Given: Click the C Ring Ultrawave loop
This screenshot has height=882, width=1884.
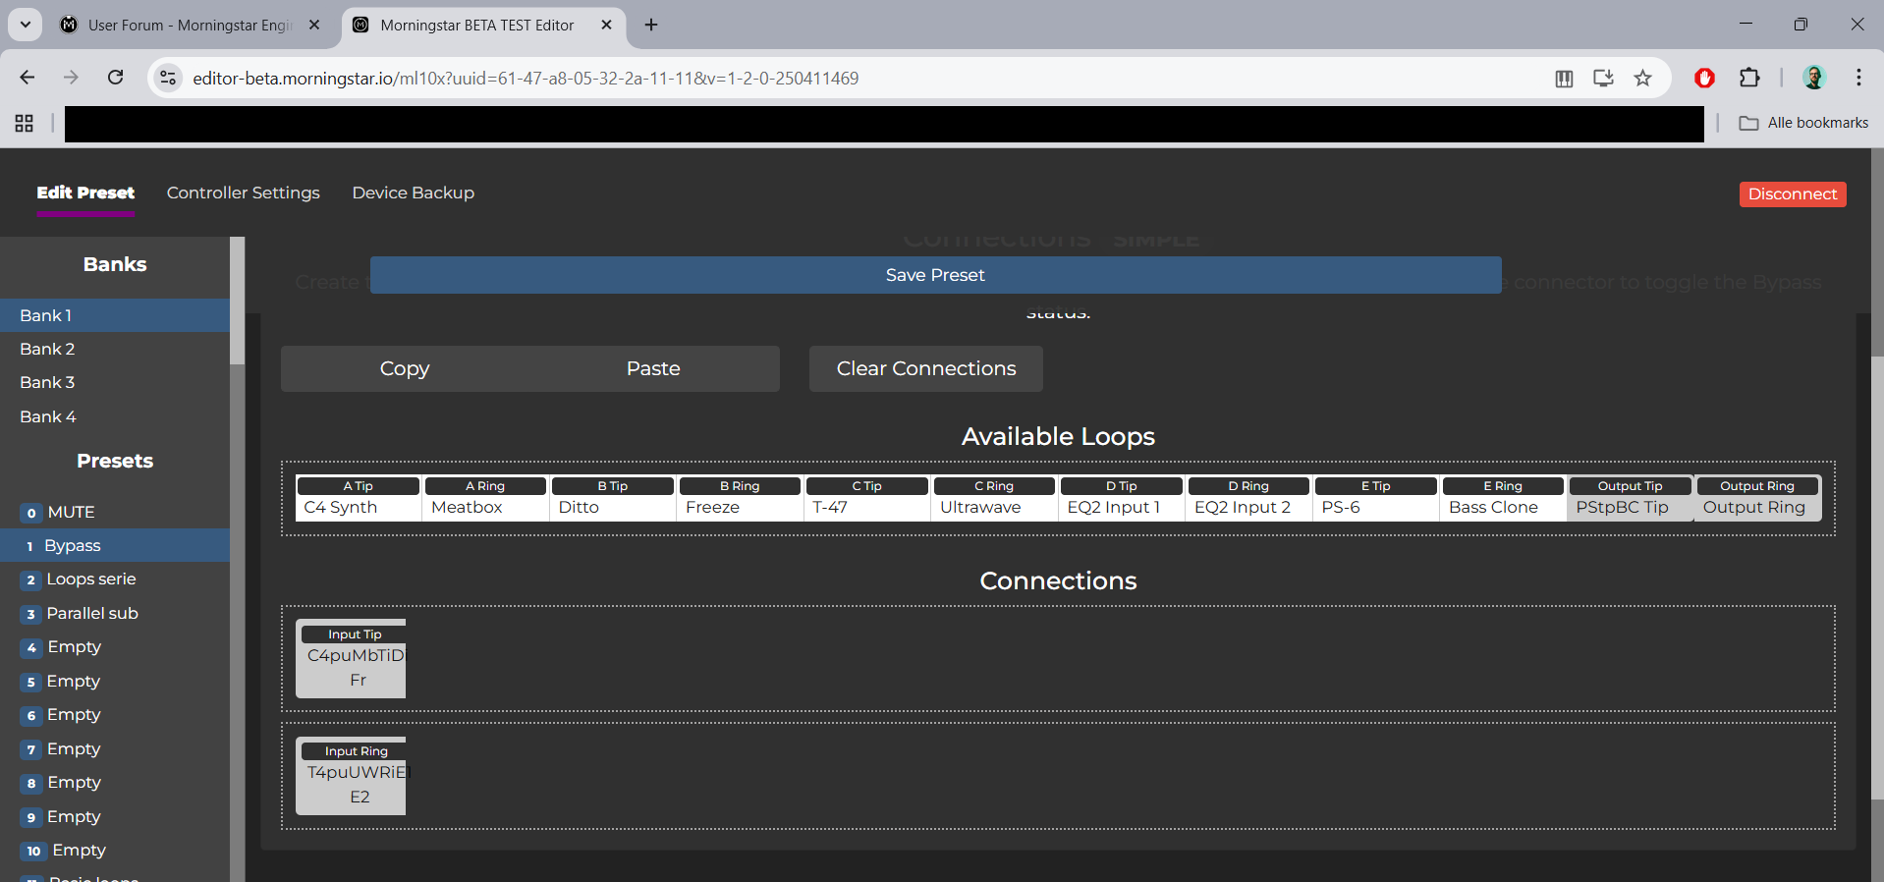Looking at the screenshot, I should 994,498.
